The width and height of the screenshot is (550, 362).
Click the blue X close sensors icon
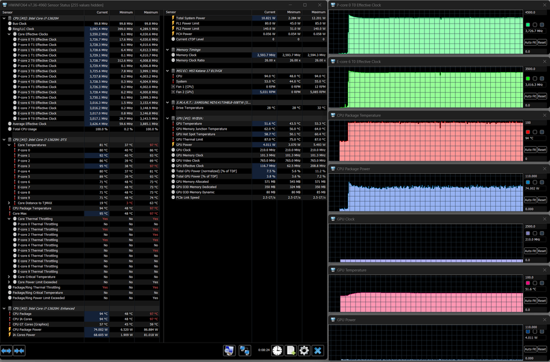tap(318, 351)
